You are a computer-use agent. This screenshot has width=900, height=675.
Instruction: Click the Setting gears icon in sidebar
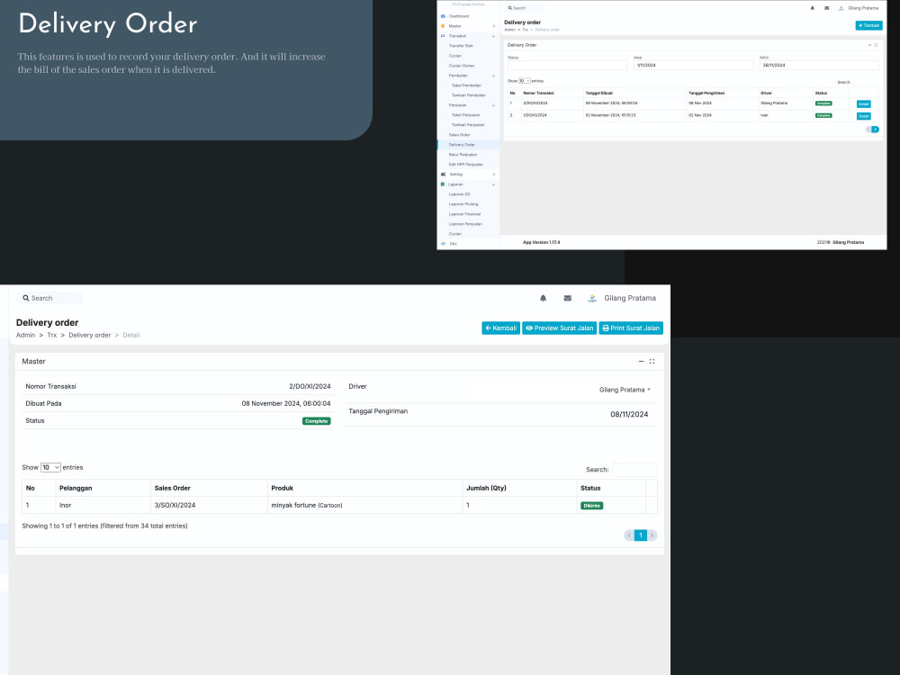pos(443,174)
